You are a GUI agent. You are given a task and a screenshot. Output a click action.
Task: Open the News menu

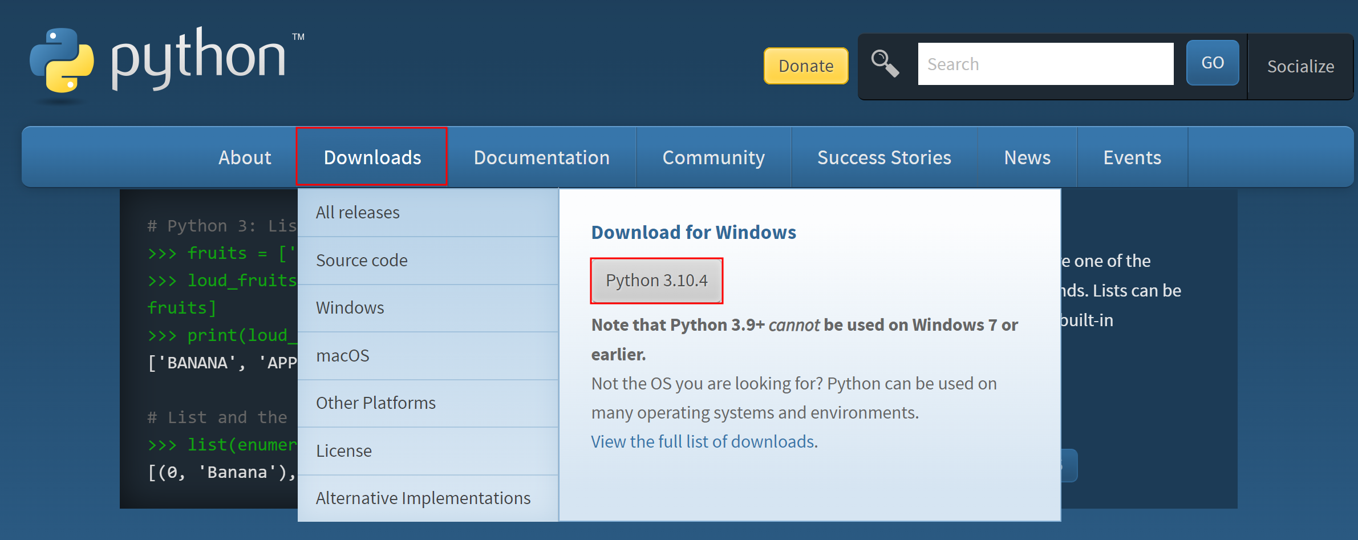tap(1027, 157)
